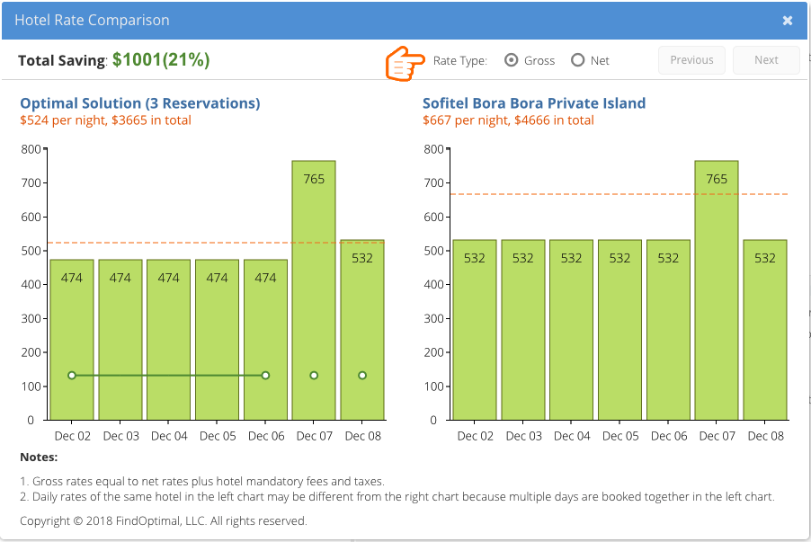Click the Dec 02 bar in Optimal Solution chart
Viewport: 811px width, 542px height.
coord(72,339)
